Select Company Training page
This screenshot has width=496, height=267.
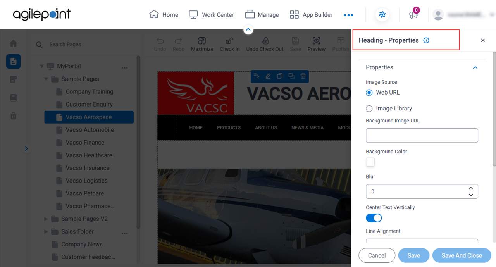point(90,92)
